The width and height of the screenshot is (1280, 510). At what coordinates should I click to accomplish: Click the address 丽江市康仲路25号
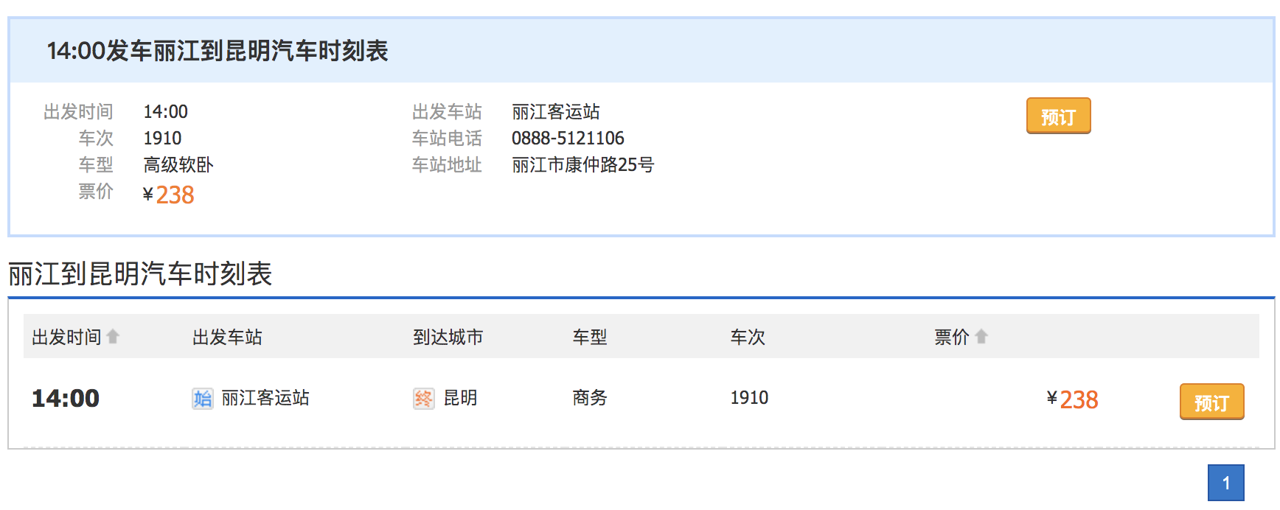click(x=582, y=165)
